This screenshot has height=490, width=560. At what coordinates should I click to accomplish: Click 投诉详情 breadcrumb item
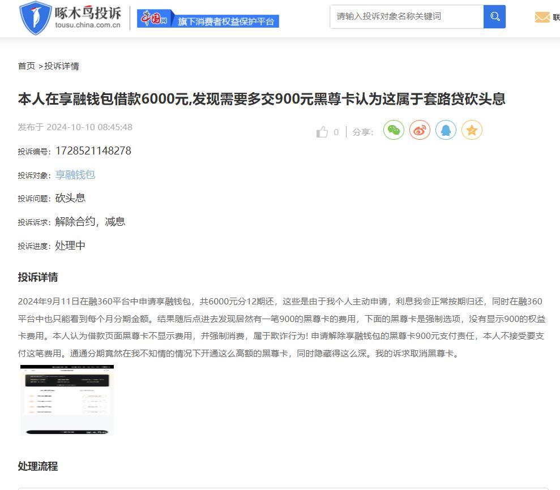click(x=62, y=66)
